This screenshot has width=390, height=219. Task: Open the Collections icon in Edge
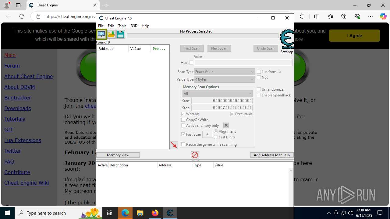point(344,16)
